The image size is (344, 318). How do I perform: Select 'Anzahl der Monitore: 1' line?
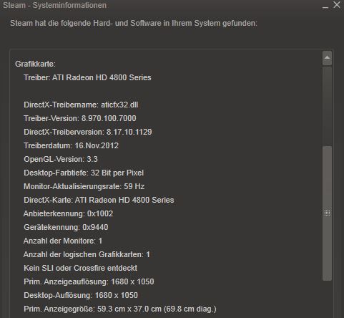(63, 241)
